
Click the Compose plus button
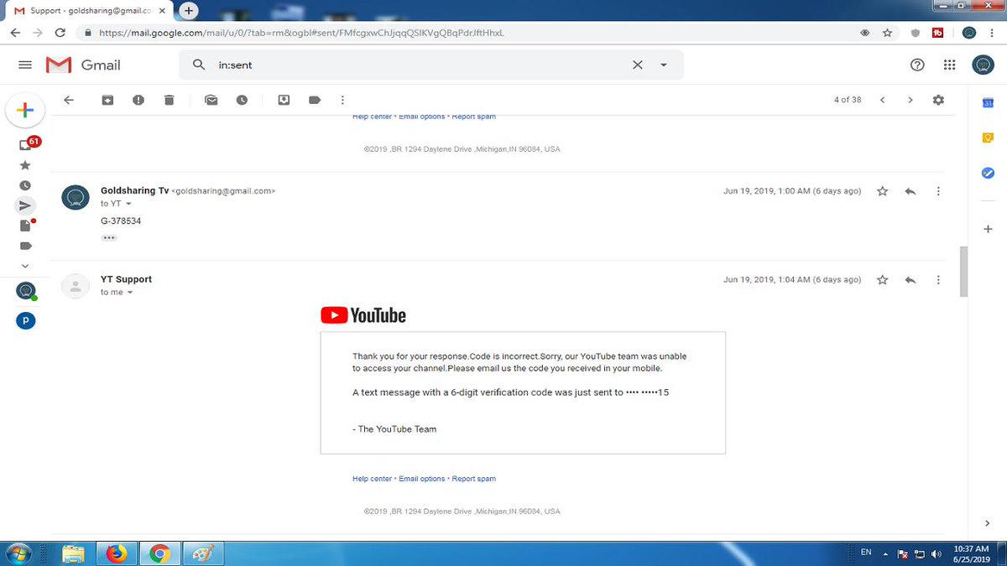point(25,110)
